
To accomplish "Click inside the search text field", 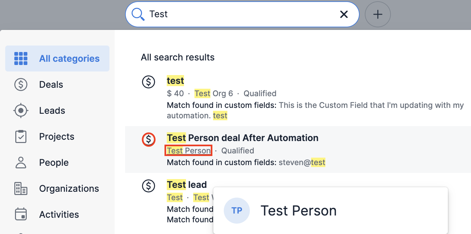I will (241, 14).
